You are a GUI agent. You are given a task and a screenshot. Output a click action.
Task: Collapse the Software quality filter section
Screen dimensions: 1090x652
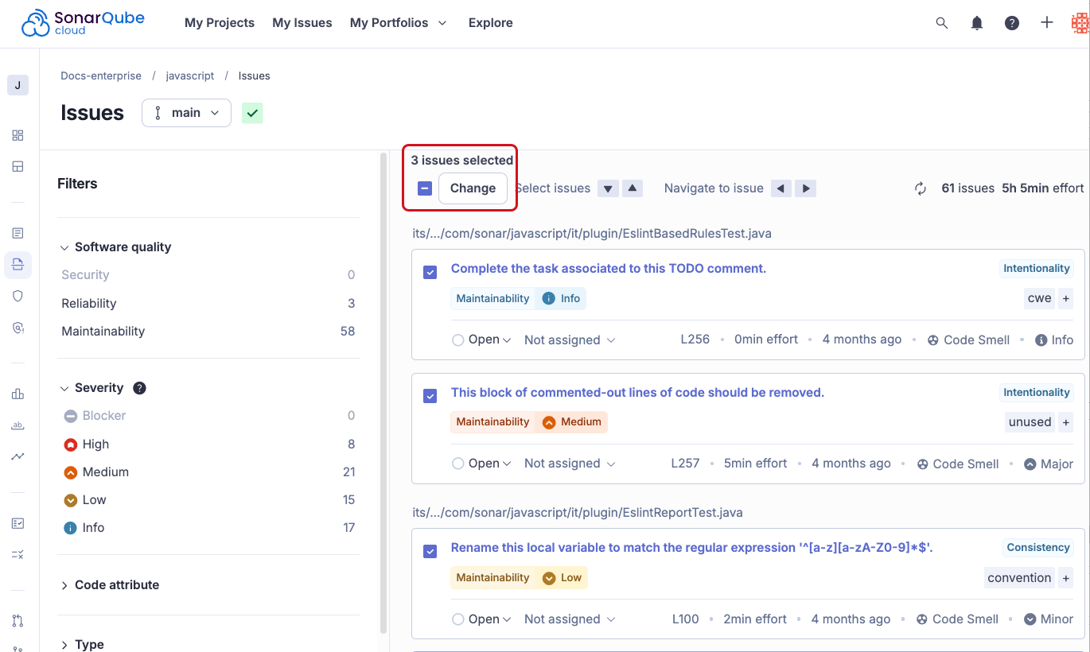pos(115,247)
